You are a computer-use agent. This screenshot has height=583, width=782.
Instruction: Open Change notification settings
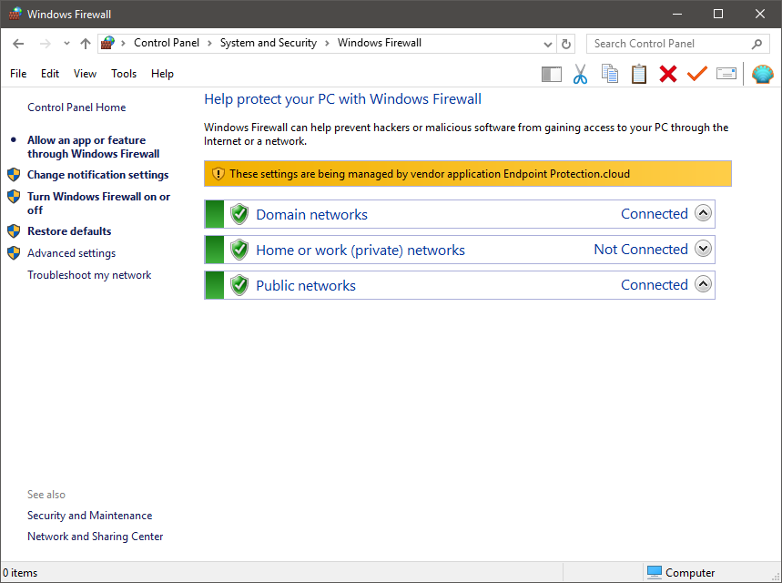[x=97, y=175]
